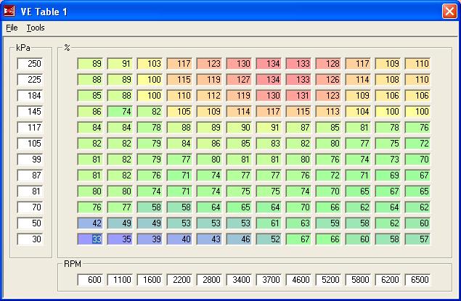The width and height of the screenshot is (461, 301).
Task: Click the 5200 RPM field
Action: point(329,279)
